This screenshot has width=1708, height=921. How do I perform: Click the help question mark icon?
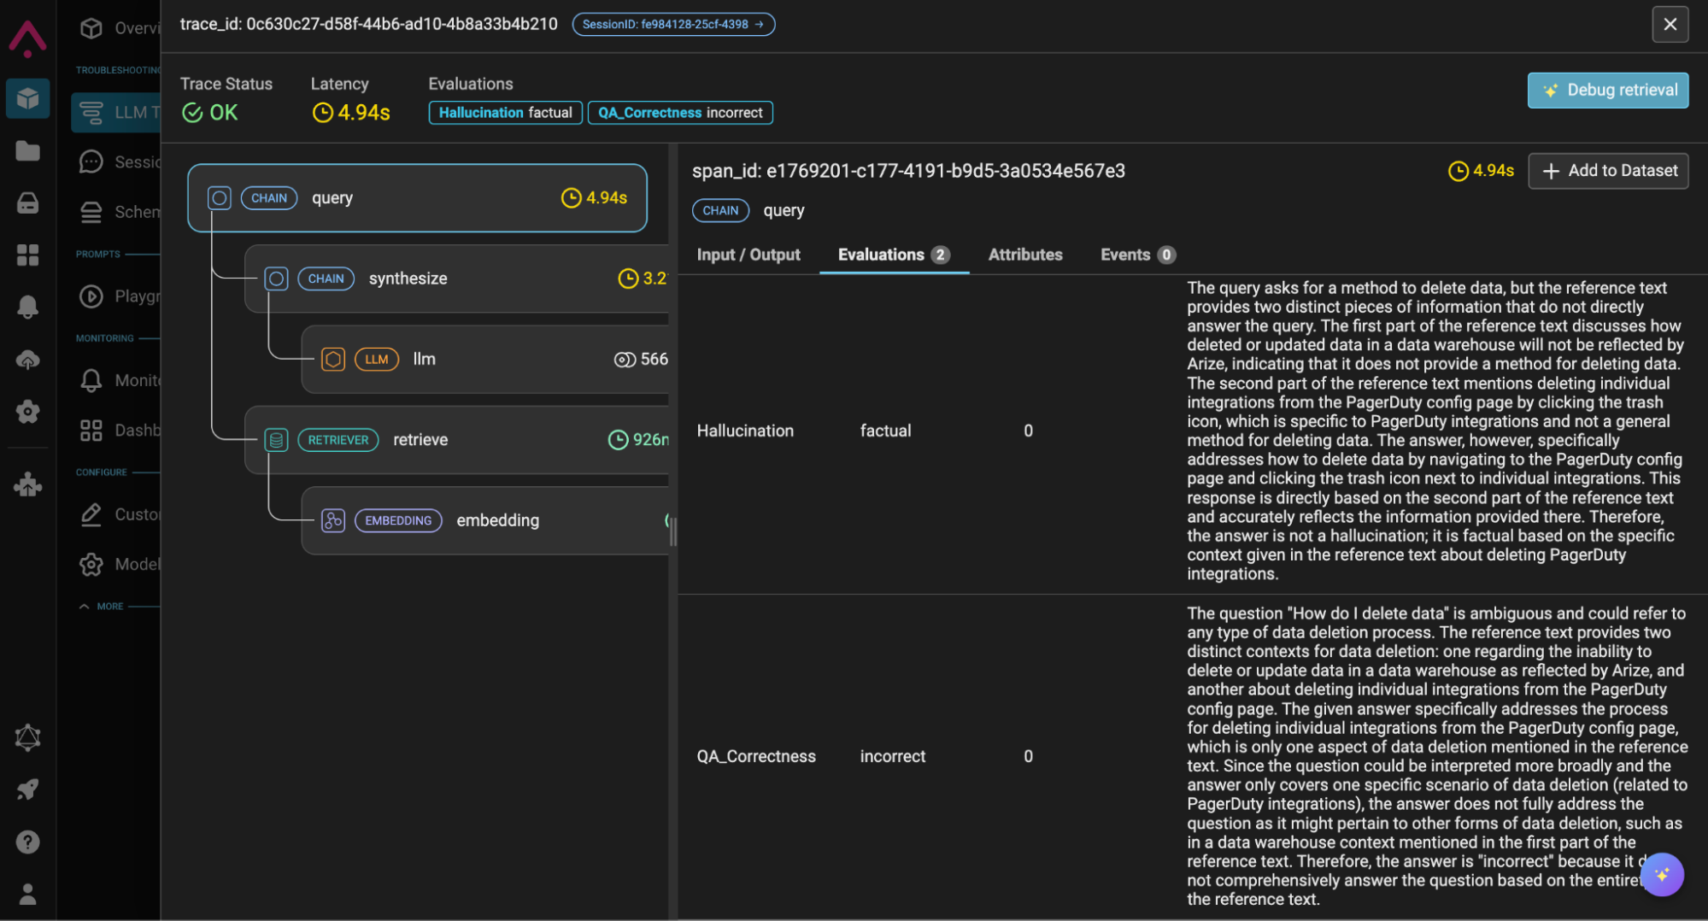pyautogui.click(x=27, y=842)
